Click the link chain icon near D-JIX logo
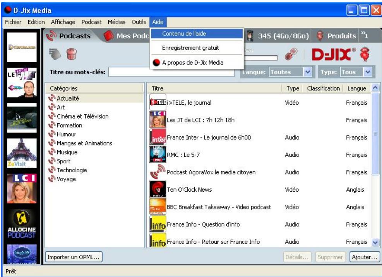This screenshot has height=277, width=382. coord(291,54)
